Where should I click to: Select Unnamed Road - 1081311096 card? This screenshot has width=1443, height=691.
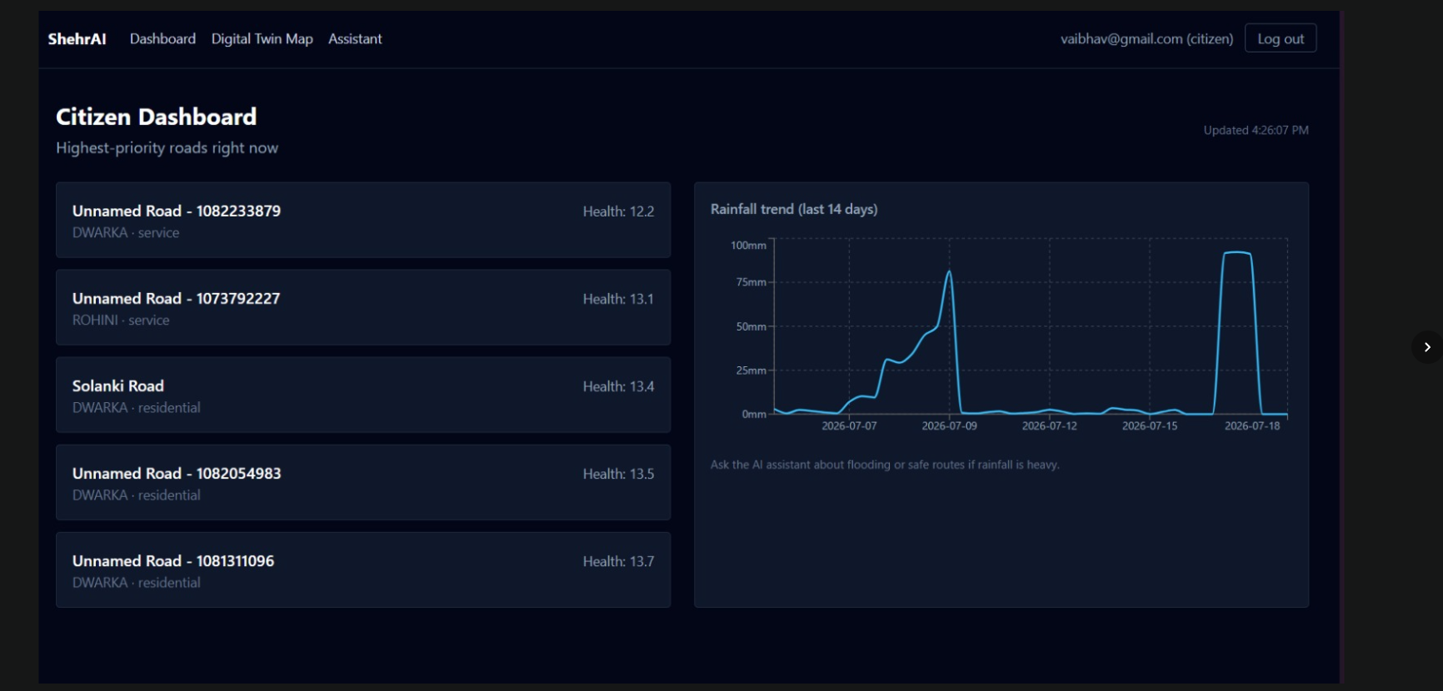pos(363,570)
